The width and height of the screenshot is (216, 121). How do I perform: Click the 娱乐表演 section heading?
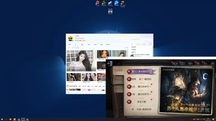73,86
